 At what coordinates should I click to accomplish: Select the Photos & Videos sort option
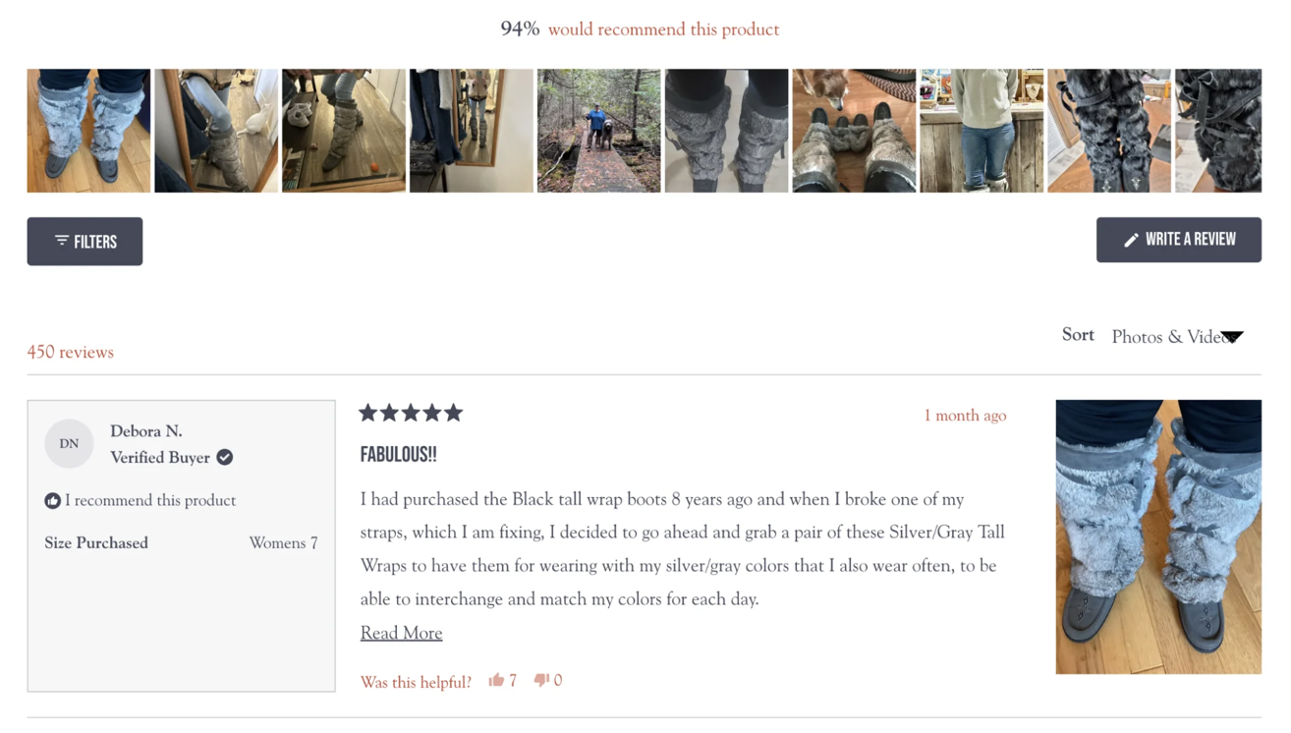1169,337
